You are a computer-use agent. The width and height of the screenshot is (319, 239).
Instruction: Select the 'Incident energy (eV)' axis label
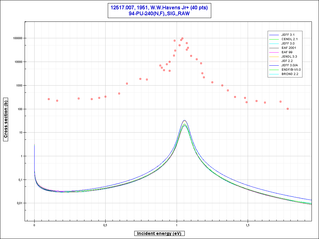(x=160, y=233)
